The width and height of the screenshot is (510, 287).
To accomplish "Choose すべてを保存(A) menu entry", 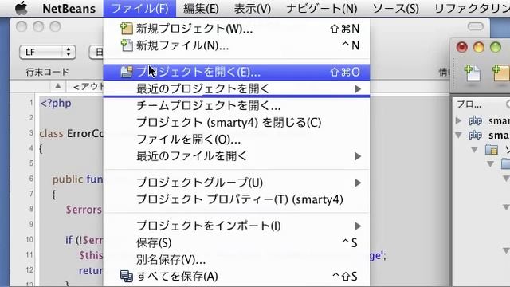I will pos(237,277).
